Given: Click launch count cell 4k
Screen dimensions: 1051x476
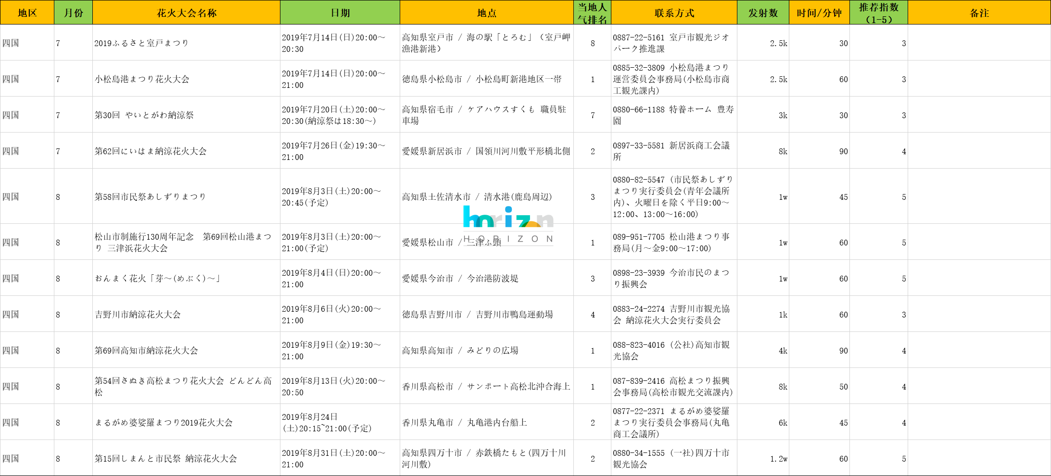Looking at the screenshot, I should pyautogui.click(x=763, y=350).
